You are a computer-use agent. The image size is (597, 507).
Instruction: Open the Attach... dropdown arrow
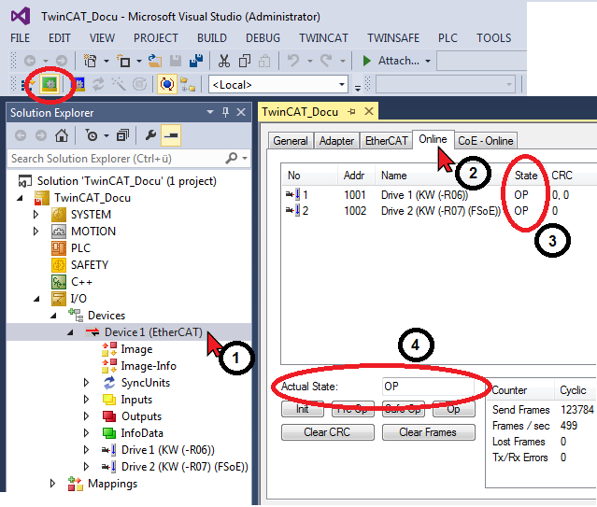[428, 61]
